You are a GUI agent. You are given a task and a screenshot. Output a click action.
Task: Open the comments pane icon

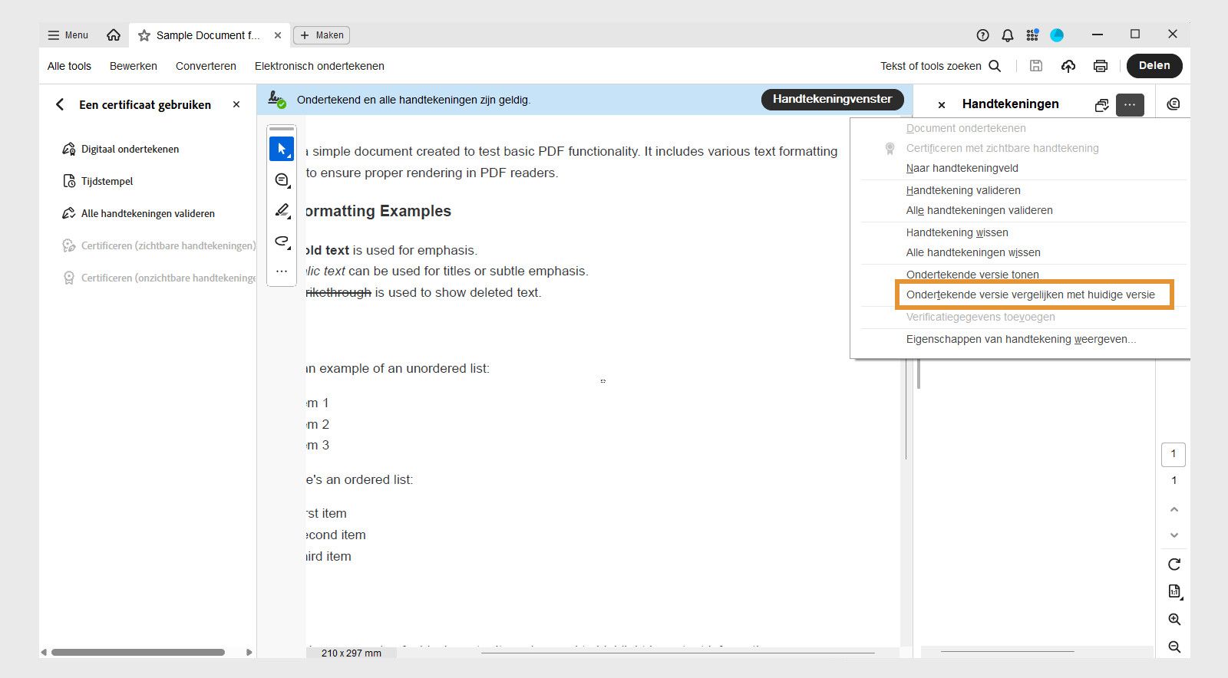pyautogui.click(x=1173, y=104)
